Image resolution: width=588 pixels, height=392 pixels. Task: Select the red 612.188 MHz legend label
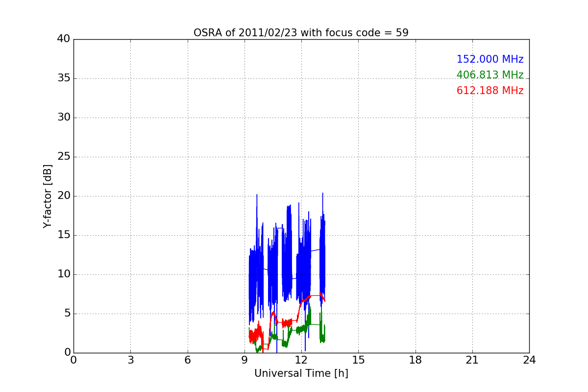point(490,91)
